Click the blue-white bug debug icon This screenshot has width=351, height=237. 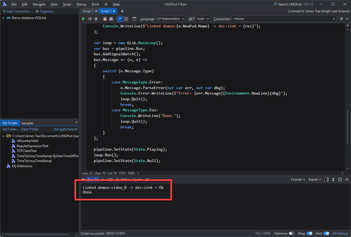click(x=111, y=19)
